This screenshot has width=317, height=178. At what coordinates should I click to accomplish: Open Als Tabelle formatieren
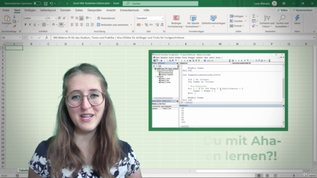[193, 21]
